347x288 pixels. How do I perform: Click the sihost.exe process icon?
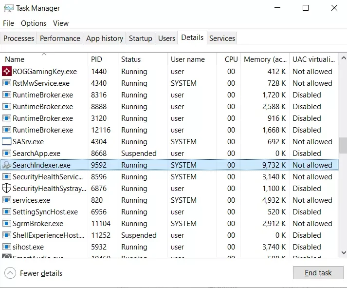(x=7, y=247)
